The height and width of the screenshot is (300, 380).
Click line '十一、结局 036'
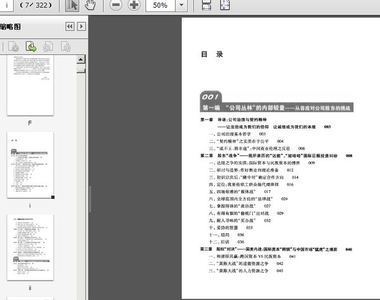point(227,235)
